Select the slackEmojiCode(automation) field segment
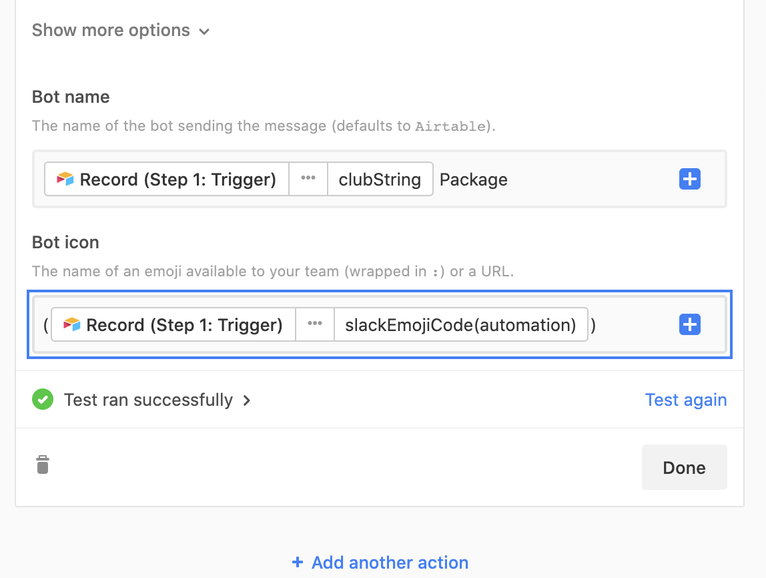 click(460, 324)
